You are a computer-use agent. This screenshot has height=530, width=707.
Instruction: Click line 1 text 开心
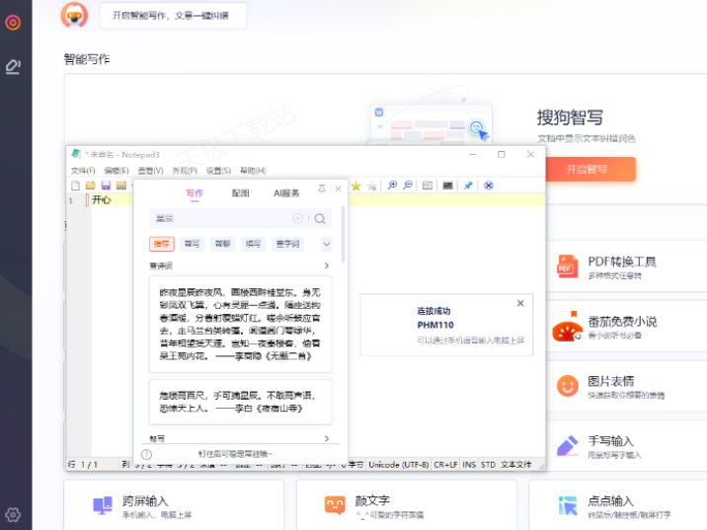tap(102, 199)
